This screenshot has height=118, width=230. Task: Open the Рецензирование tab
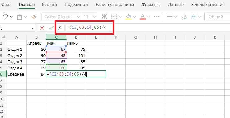coord(208,5)
